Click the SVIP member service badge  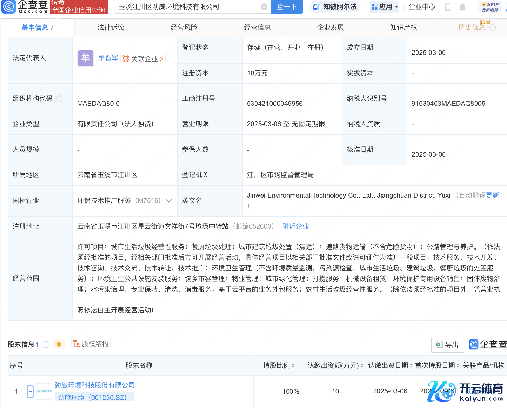[490, 7]
